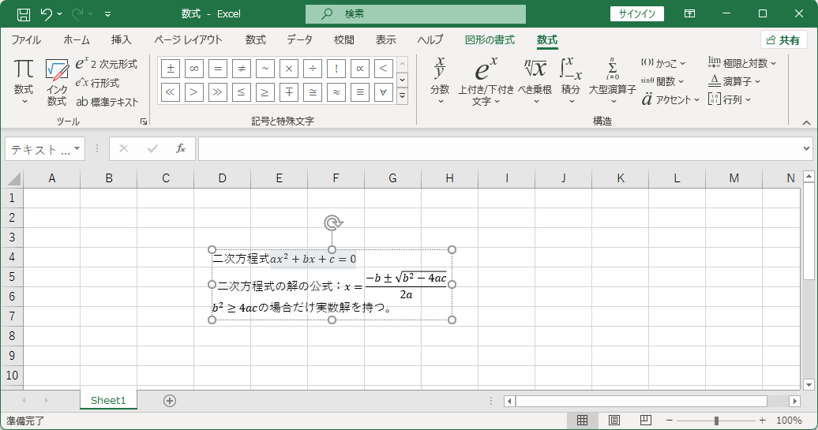Open 上付き/下付き文字 script structures
Viewport: 818px width, 430px height.
tap(486, 80)
